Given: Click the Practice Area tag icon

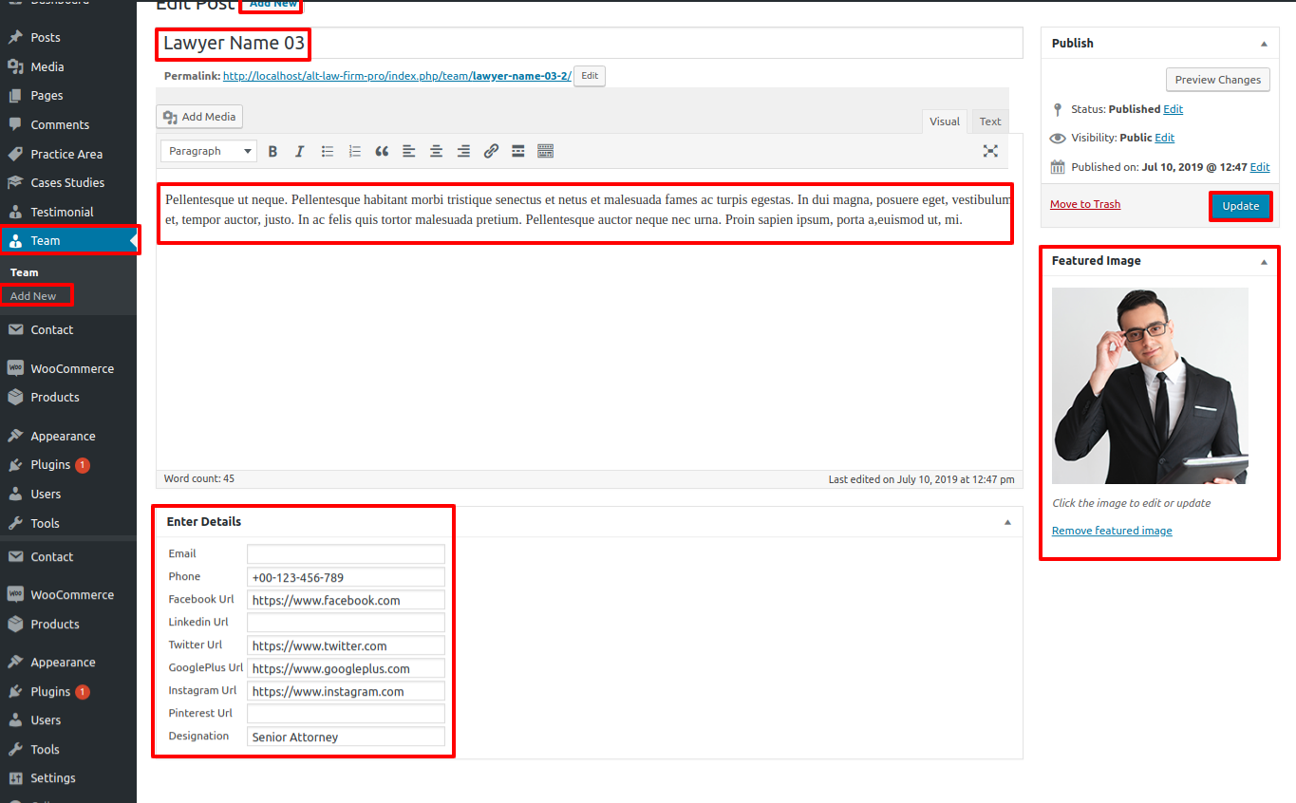Looking at the screenshot, I should pos(15,154).
